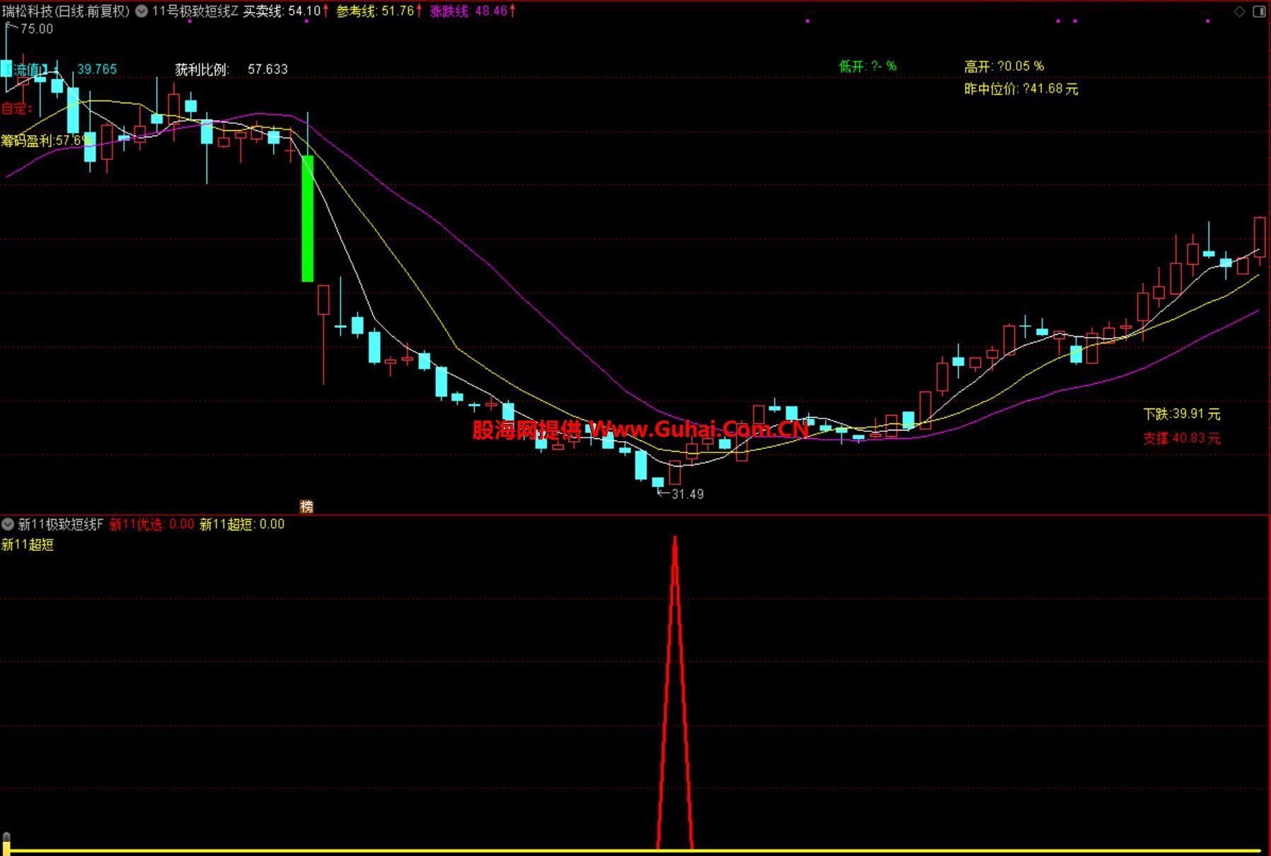Click the diamond icon at top right

pos(1239,11)
